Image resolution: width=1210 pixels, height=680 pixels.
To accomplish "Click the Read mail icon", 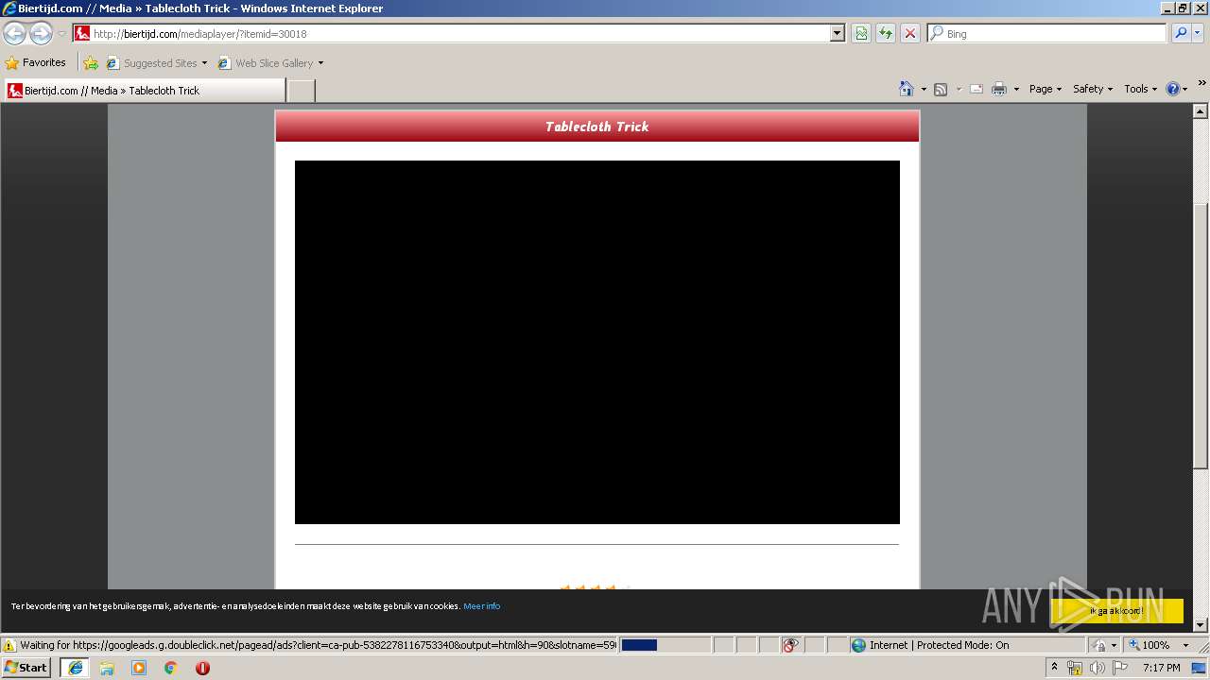I will click(x=977, y=89).
